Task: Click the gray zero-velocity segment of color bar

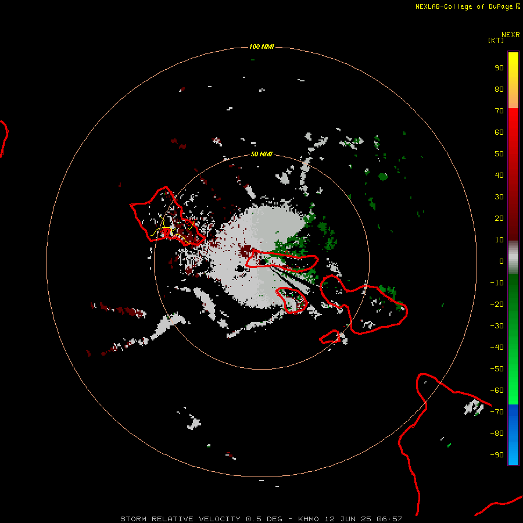Action: click(513, 257)
